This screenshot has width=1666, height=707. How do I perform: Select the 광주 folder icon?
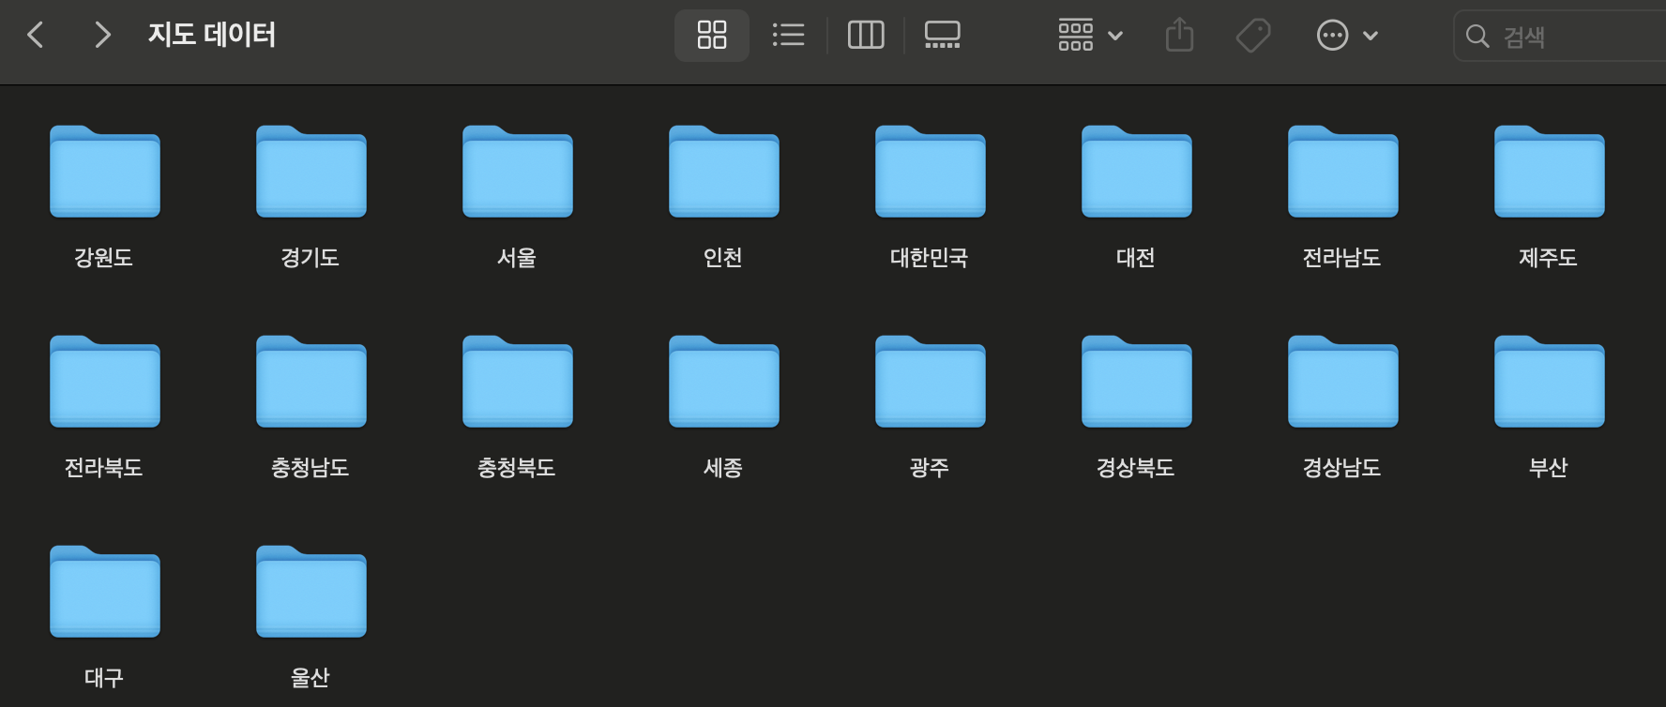pos(931,382)
